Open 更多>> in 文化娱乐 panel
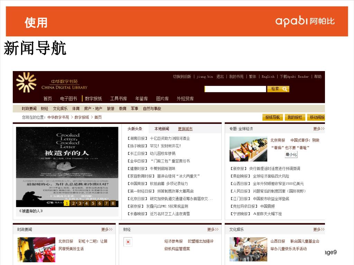This screenshot has width=354, height=265. [319, 229]
